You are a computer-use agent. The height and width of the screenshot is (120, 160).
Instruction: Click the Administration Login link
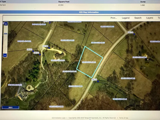(x=58, y=118)
